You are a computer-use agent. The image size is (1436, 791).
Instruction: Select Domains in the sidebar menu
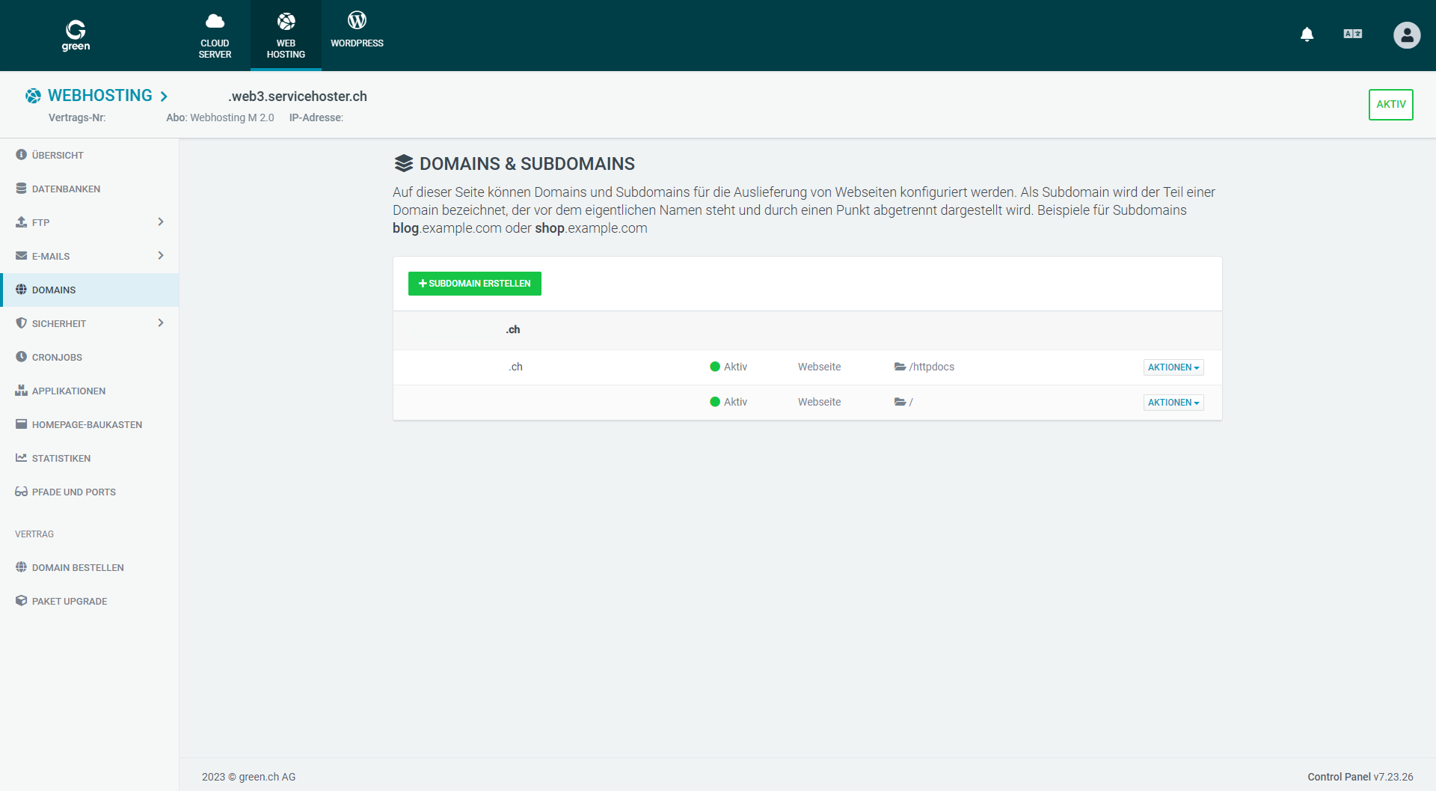(53, 290)
